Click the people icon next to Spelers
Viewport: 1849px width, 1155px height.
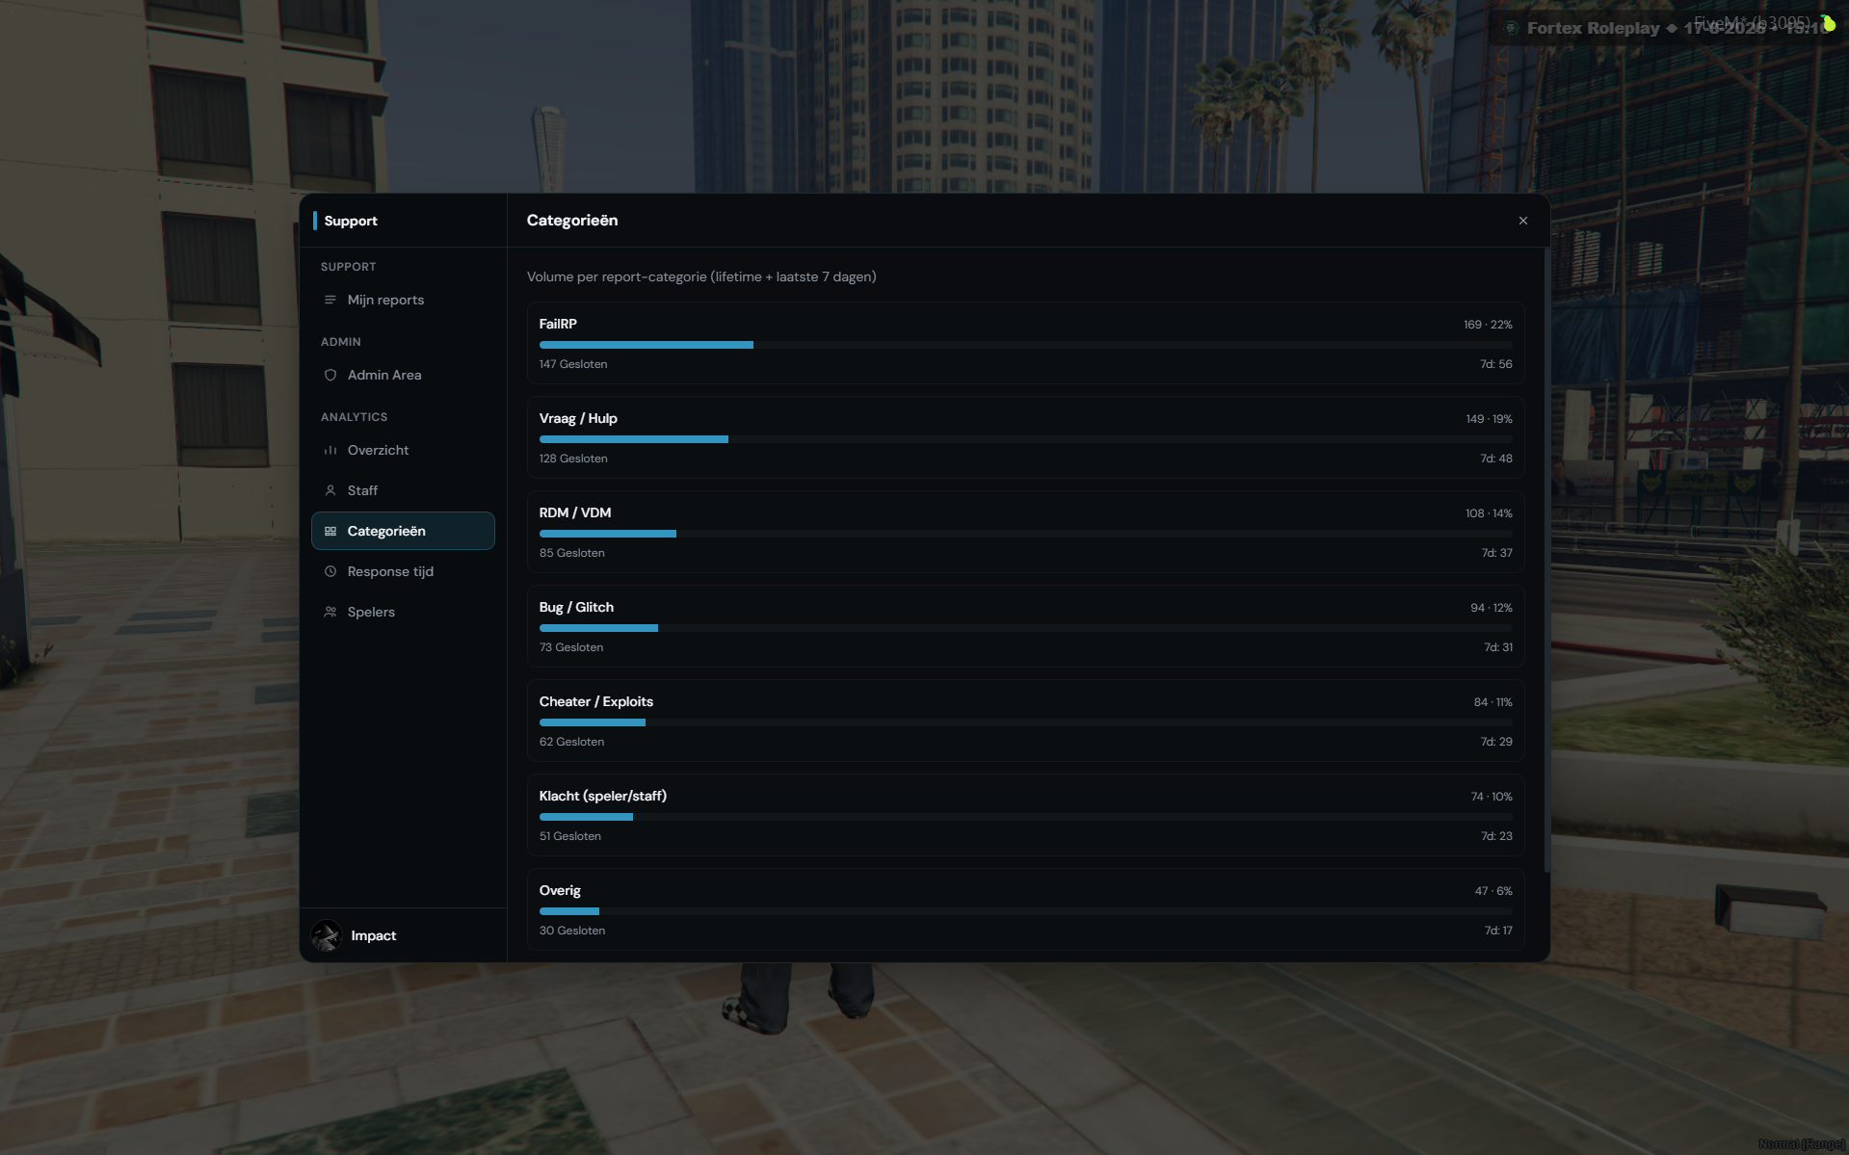[330, 612]
